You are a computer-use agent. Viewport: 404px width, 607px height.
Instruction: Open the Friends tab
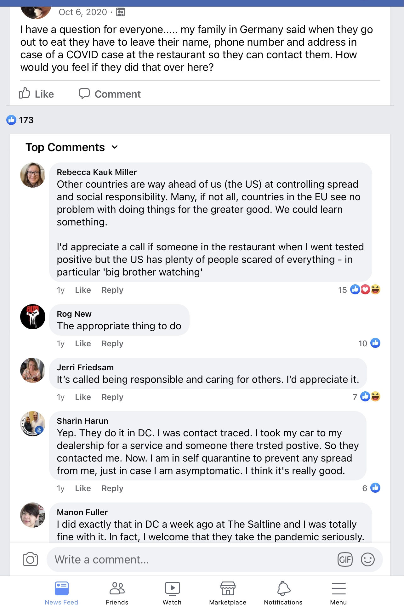[117, 593]
